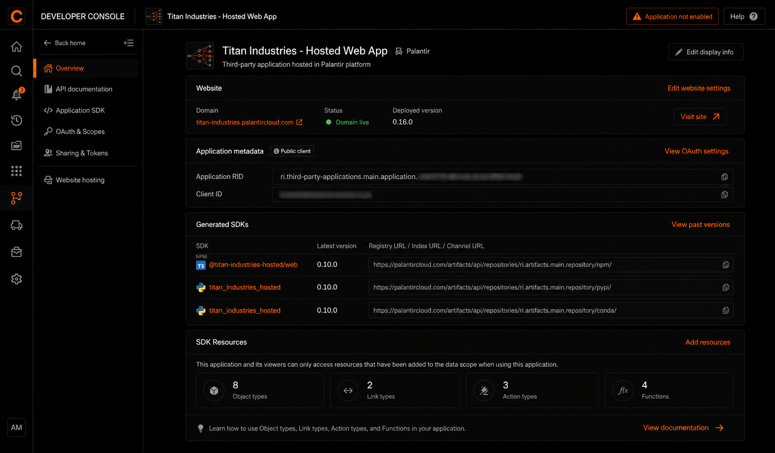This screenshot has height=453, width=775.
Task: Open titan_industries_hosted SDK beside the conda URL
Action: (245, 311)
